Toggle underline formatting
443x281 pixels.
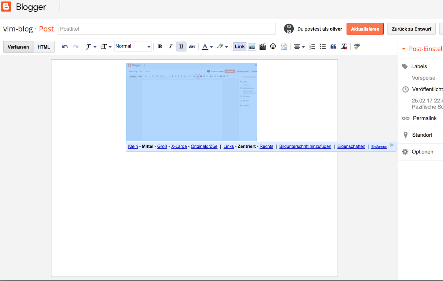(181, 46)
